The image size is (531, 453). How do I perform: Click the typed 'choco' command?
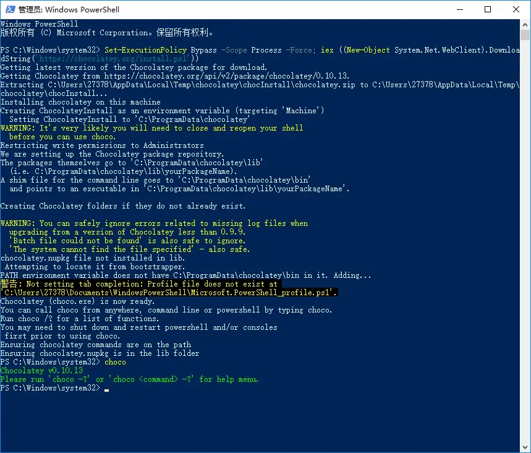[x=115, y=362]
